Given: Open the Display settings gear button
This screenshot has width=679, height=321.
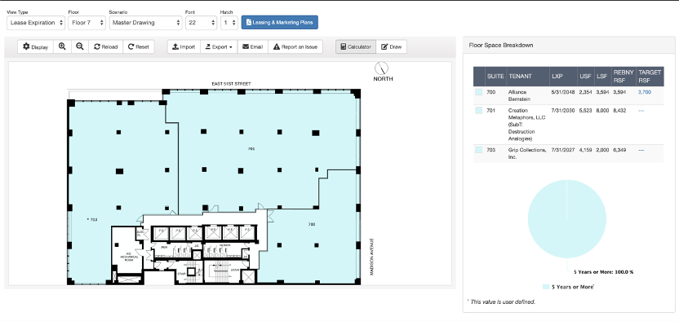Looking at the screenshot, I should [36, 46].
